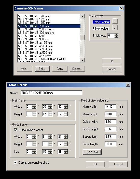The image size is (140, 179).
Task: Step Main frame Width degrees spinner
Action: coord(34,107)
